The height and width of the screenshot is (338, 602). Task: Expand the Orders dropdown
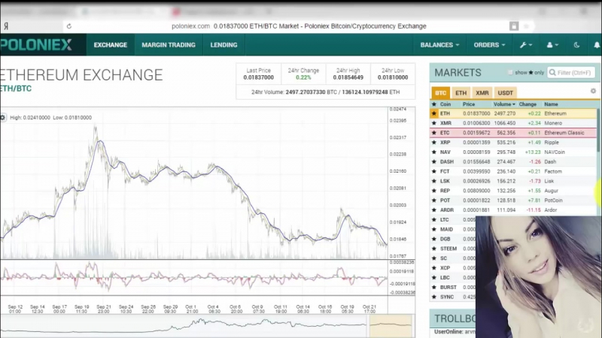pos(489,45)
